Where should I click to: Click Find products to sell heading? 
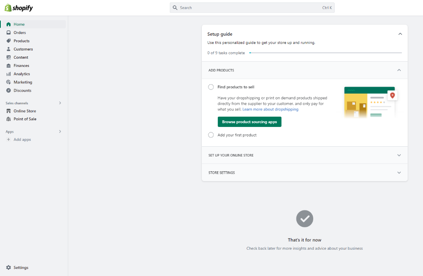pos(236,87)
